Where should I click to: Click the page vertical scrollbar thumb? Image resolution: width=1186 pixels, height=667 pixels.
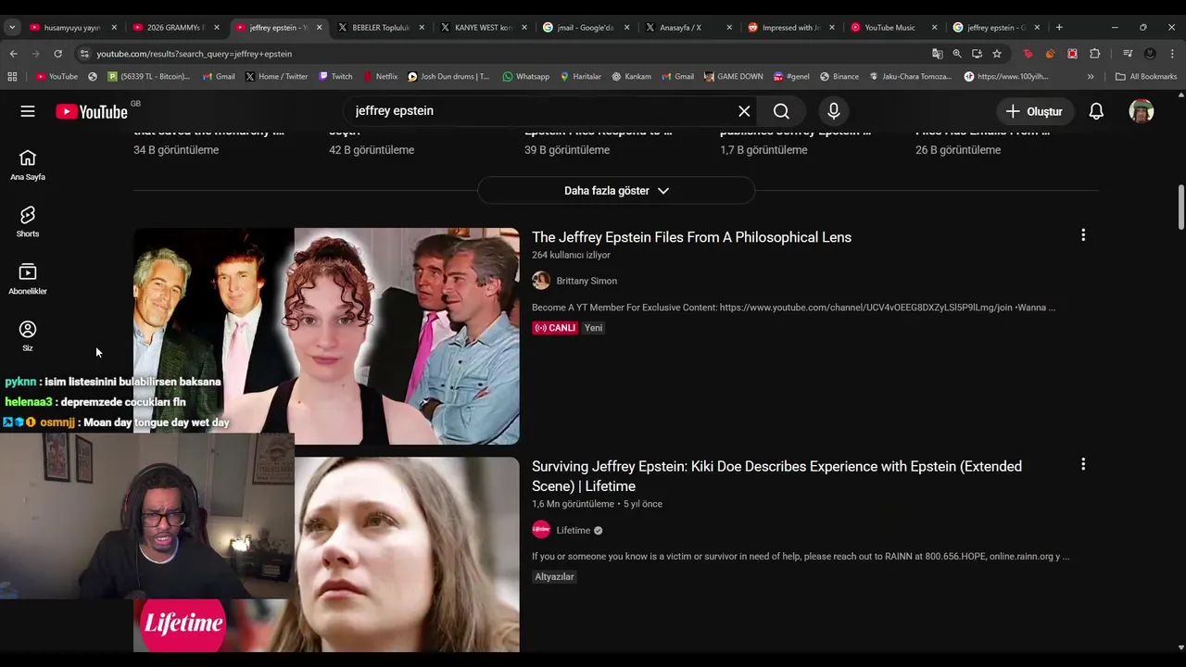click(1180, 208)
